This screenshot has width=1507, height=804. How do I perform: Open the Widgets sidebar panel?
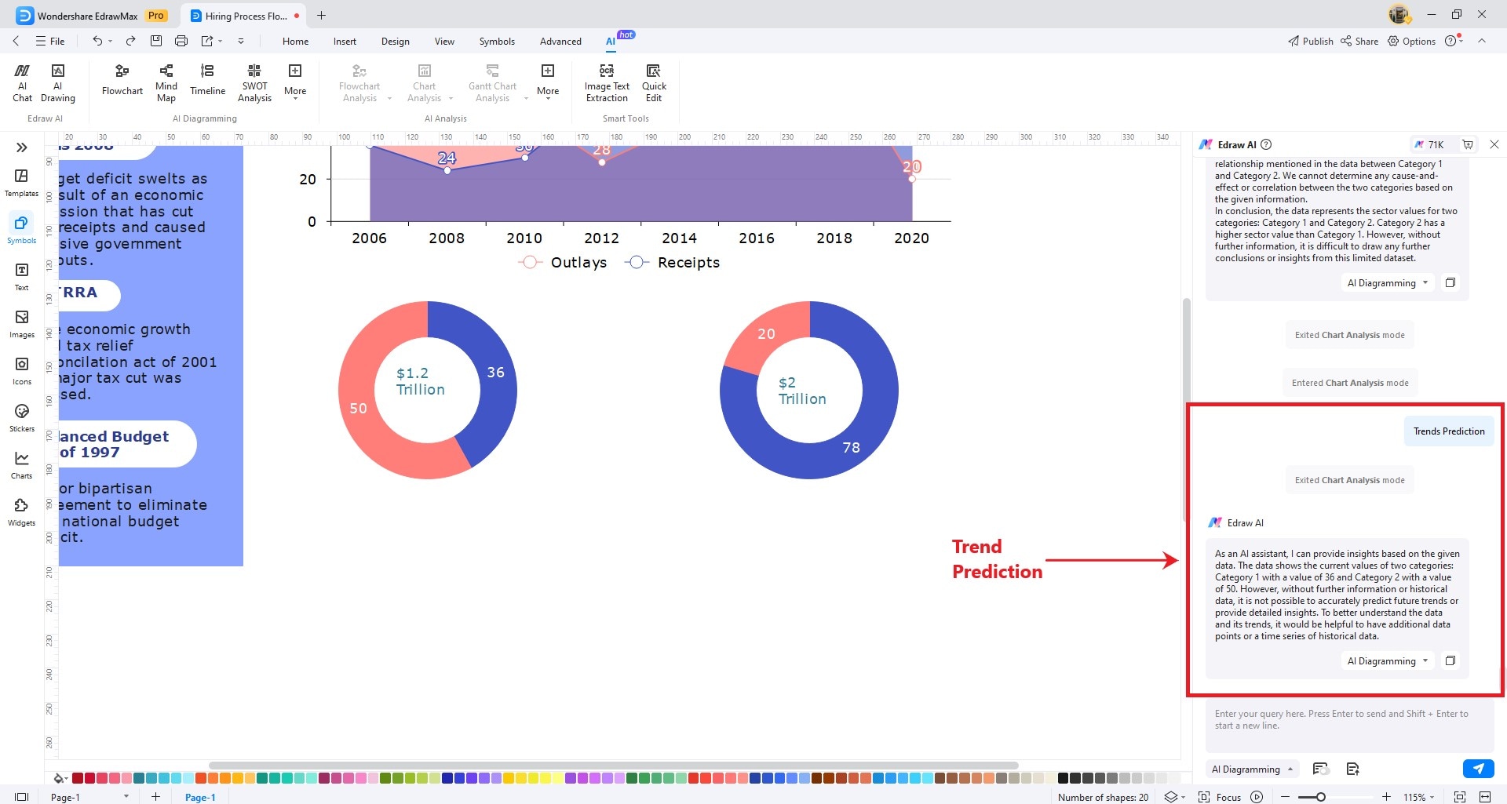tap(21, 512)
